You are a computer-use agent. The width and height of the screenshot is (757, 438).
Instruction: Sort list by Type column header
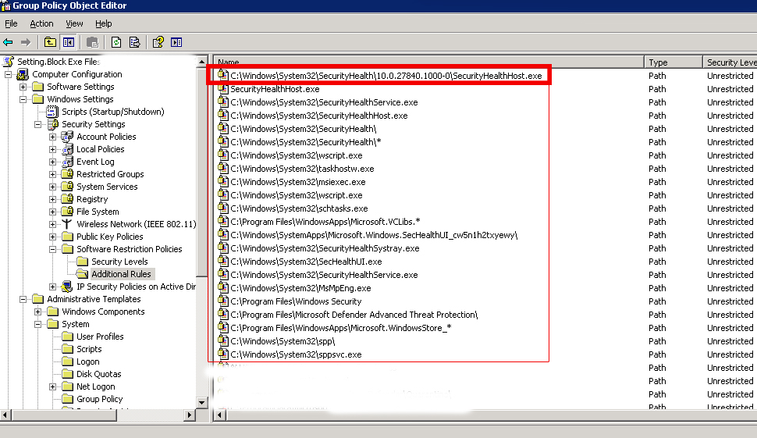673,62
